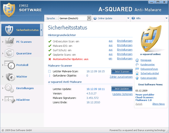Expand the Wächter sidebar arrow
The height and width of the screenshot is (133, 169).
click(x=3, y=76)
